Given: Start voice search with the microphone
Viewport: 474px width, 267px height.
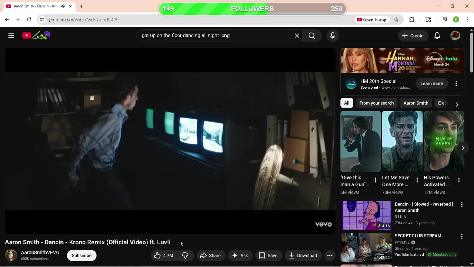Looking at the screenshot, I should tap(333, 36).
